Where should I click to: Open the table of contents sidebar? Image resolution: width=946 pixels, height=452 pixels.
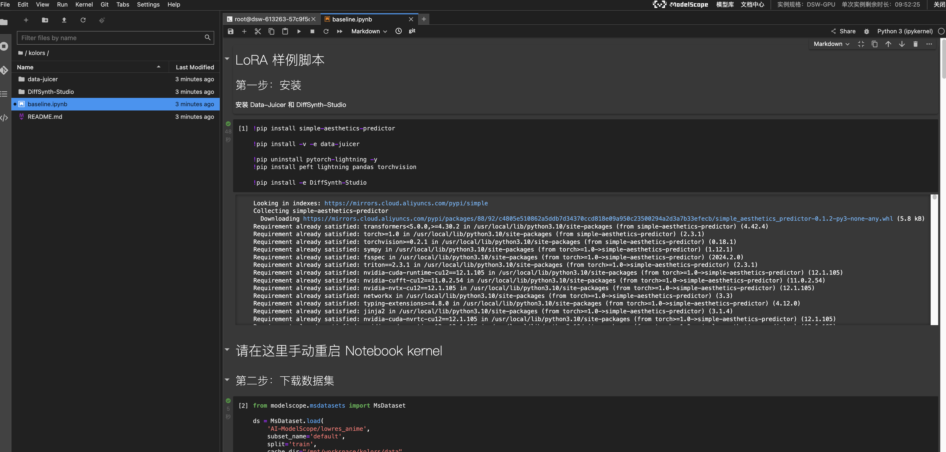click(4, 94)
